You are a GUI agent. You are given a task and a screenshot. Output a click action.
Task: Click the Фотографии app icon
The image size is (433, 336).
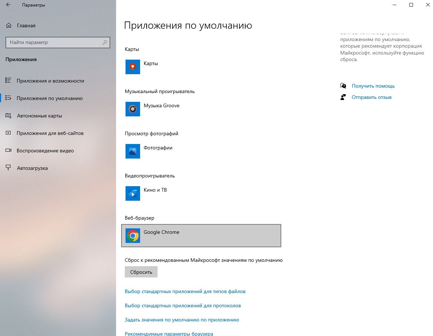[x=132, y=151]
